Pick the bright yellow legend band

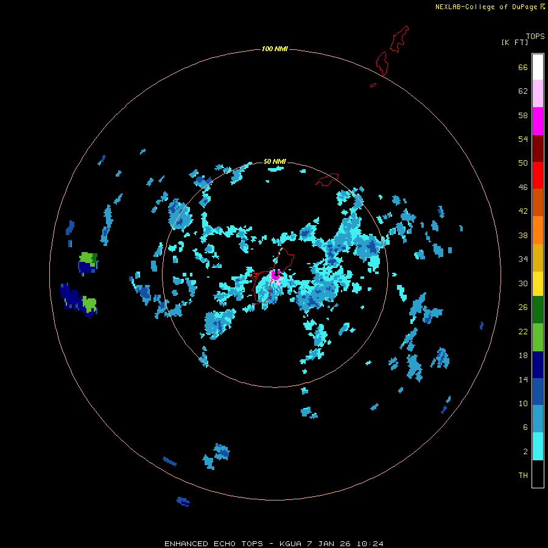tap(538, 284)
